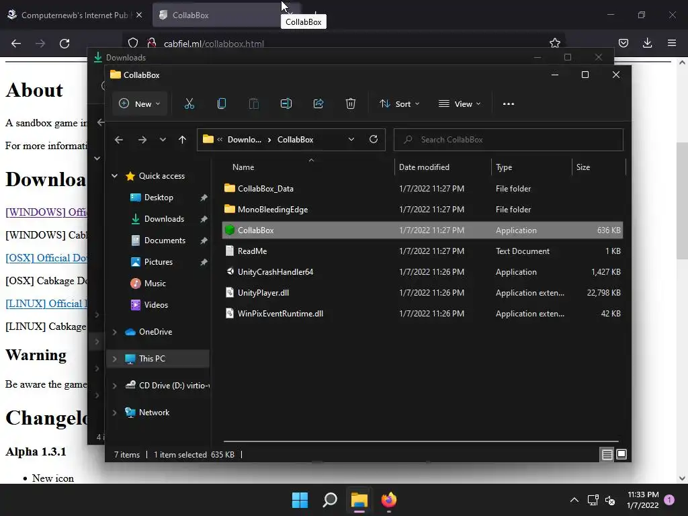Open recent locations chevron dropdown

click(x=163, y=140)
